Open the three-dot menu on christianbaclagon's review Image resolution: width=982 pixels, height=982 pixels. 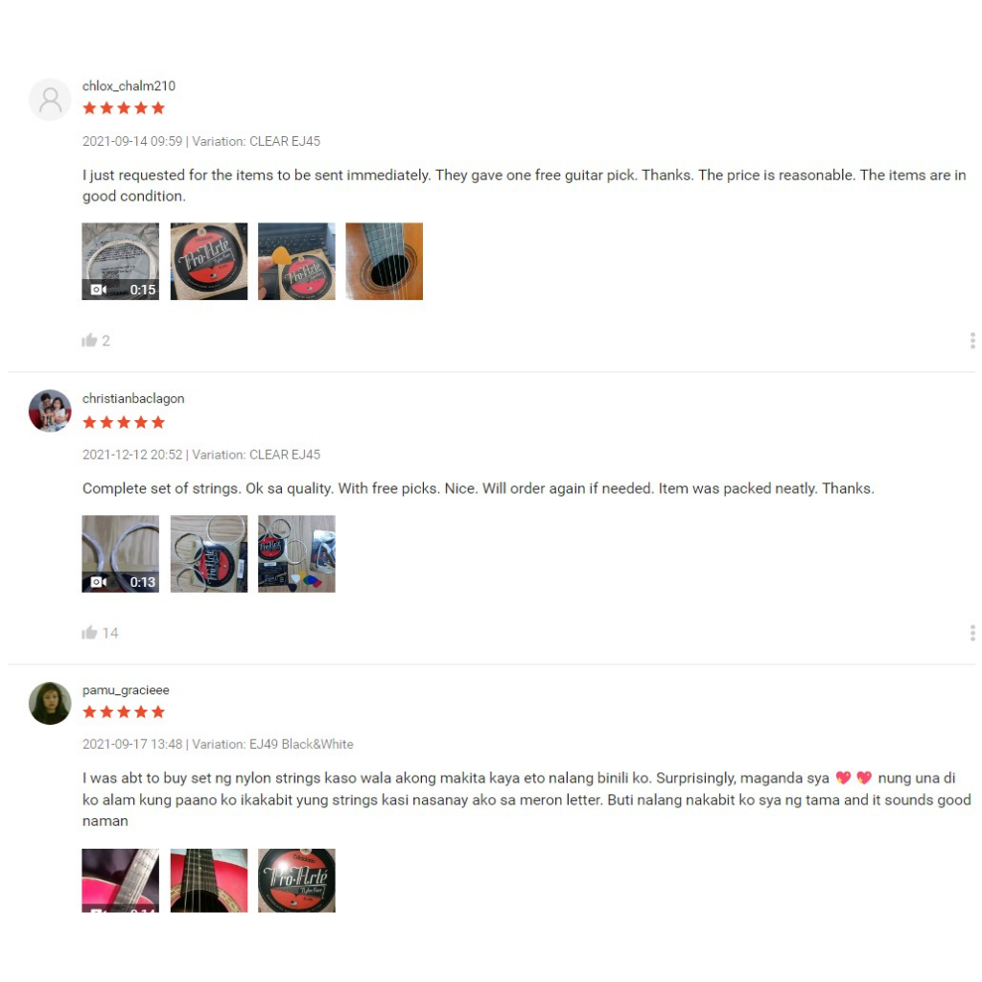tap(972, 633)
